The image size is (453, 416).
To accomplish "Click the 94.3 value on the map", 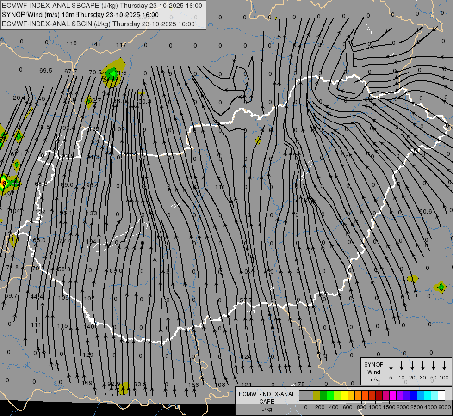I will (x=93, y=157).
